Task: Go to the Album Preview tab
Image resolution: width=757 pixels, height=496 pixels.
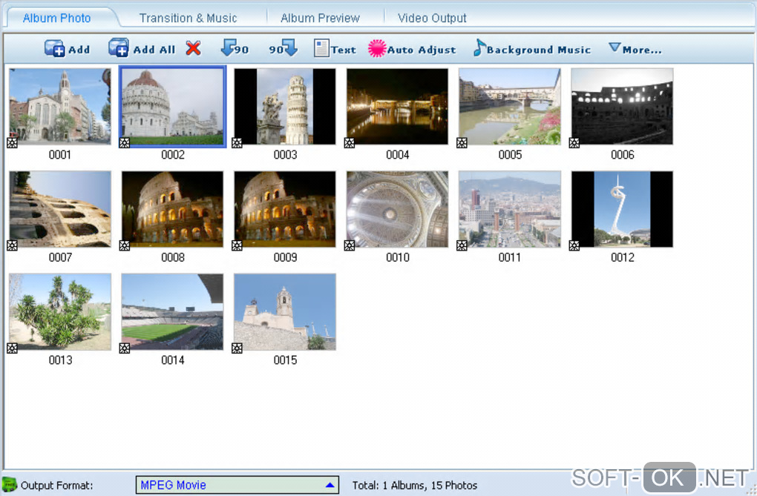Action: (x=320, y=19)
